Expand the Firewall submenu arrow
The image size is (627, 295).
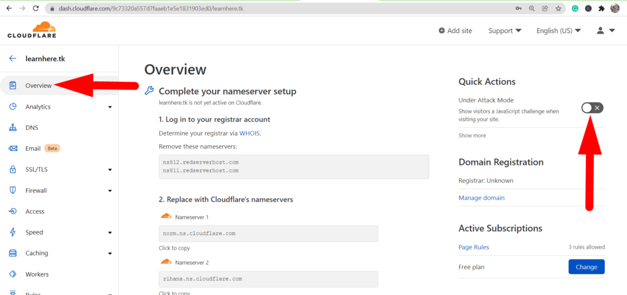tap(110, 191)
